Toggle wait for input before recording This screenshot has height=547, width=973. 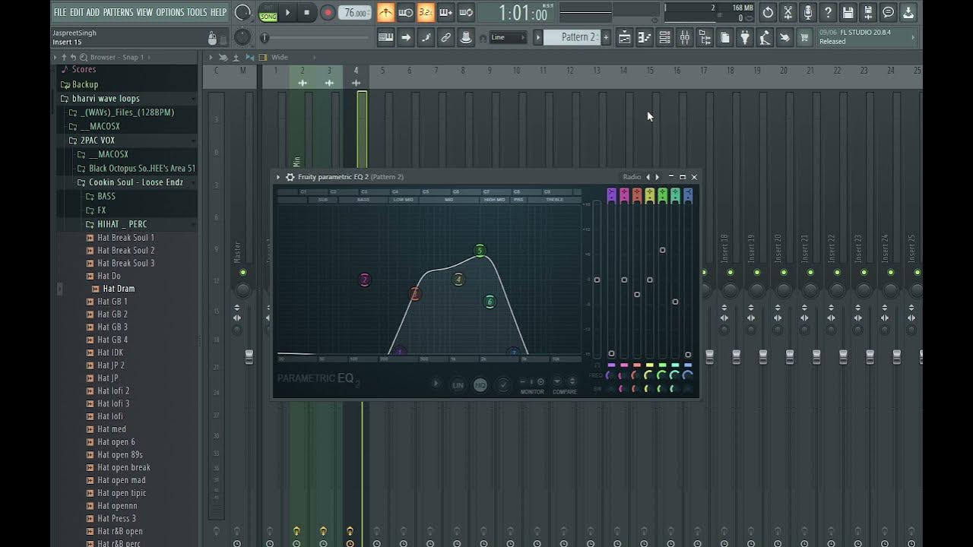[x=406, y=12]
